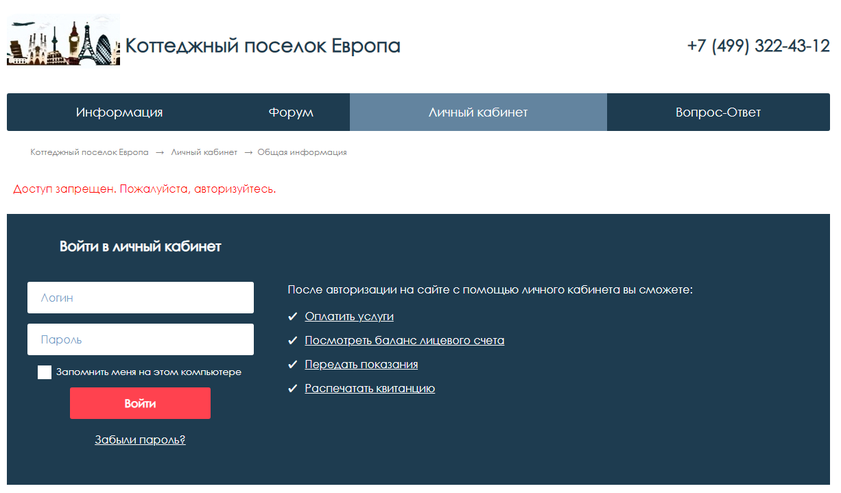
Task: Open the Распечатать квитанцию link
Action: click(x=370, y=388)
